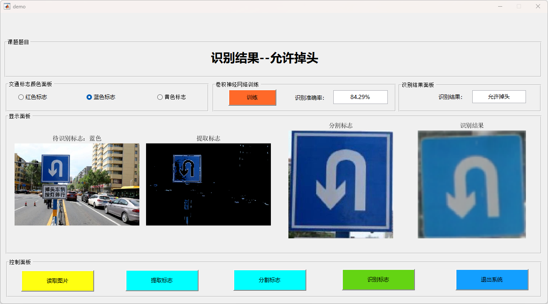Select the 蓝色标志 radio button
The height and width of the screenshot is (304, 548).
pyautogui.click(x=89, y=97)
